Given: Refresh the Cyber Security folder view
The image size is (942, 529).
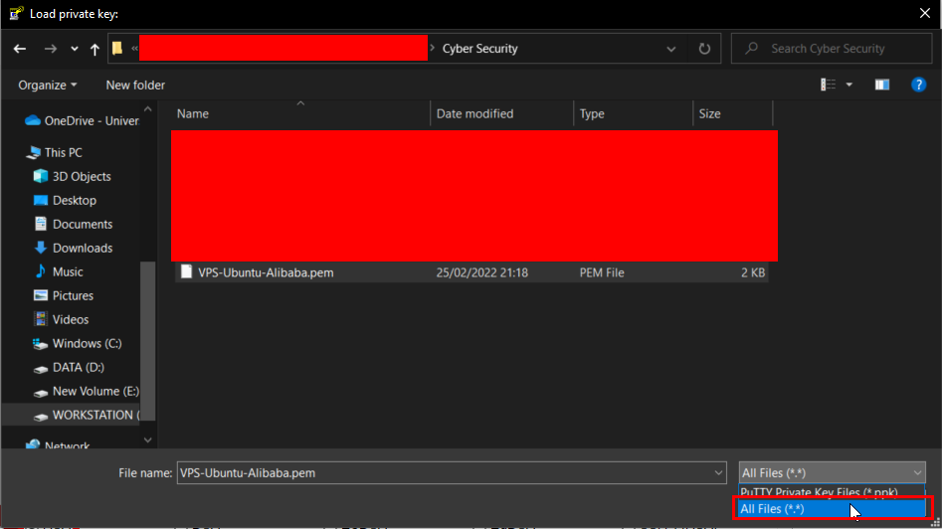Looking at the screenshot, I should pos(704,49).
